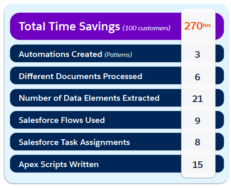Click the Salesforce Flows Used row

[117, 120]
